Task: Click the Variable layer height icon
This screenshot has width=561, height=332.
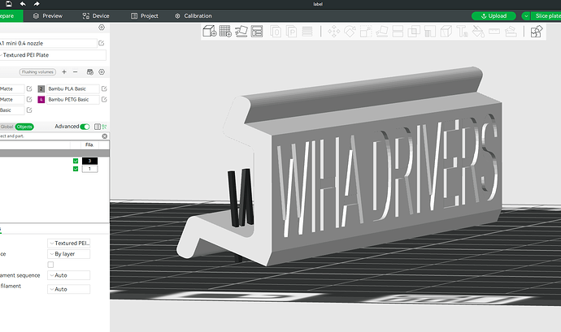Action: tap(307, 32)
